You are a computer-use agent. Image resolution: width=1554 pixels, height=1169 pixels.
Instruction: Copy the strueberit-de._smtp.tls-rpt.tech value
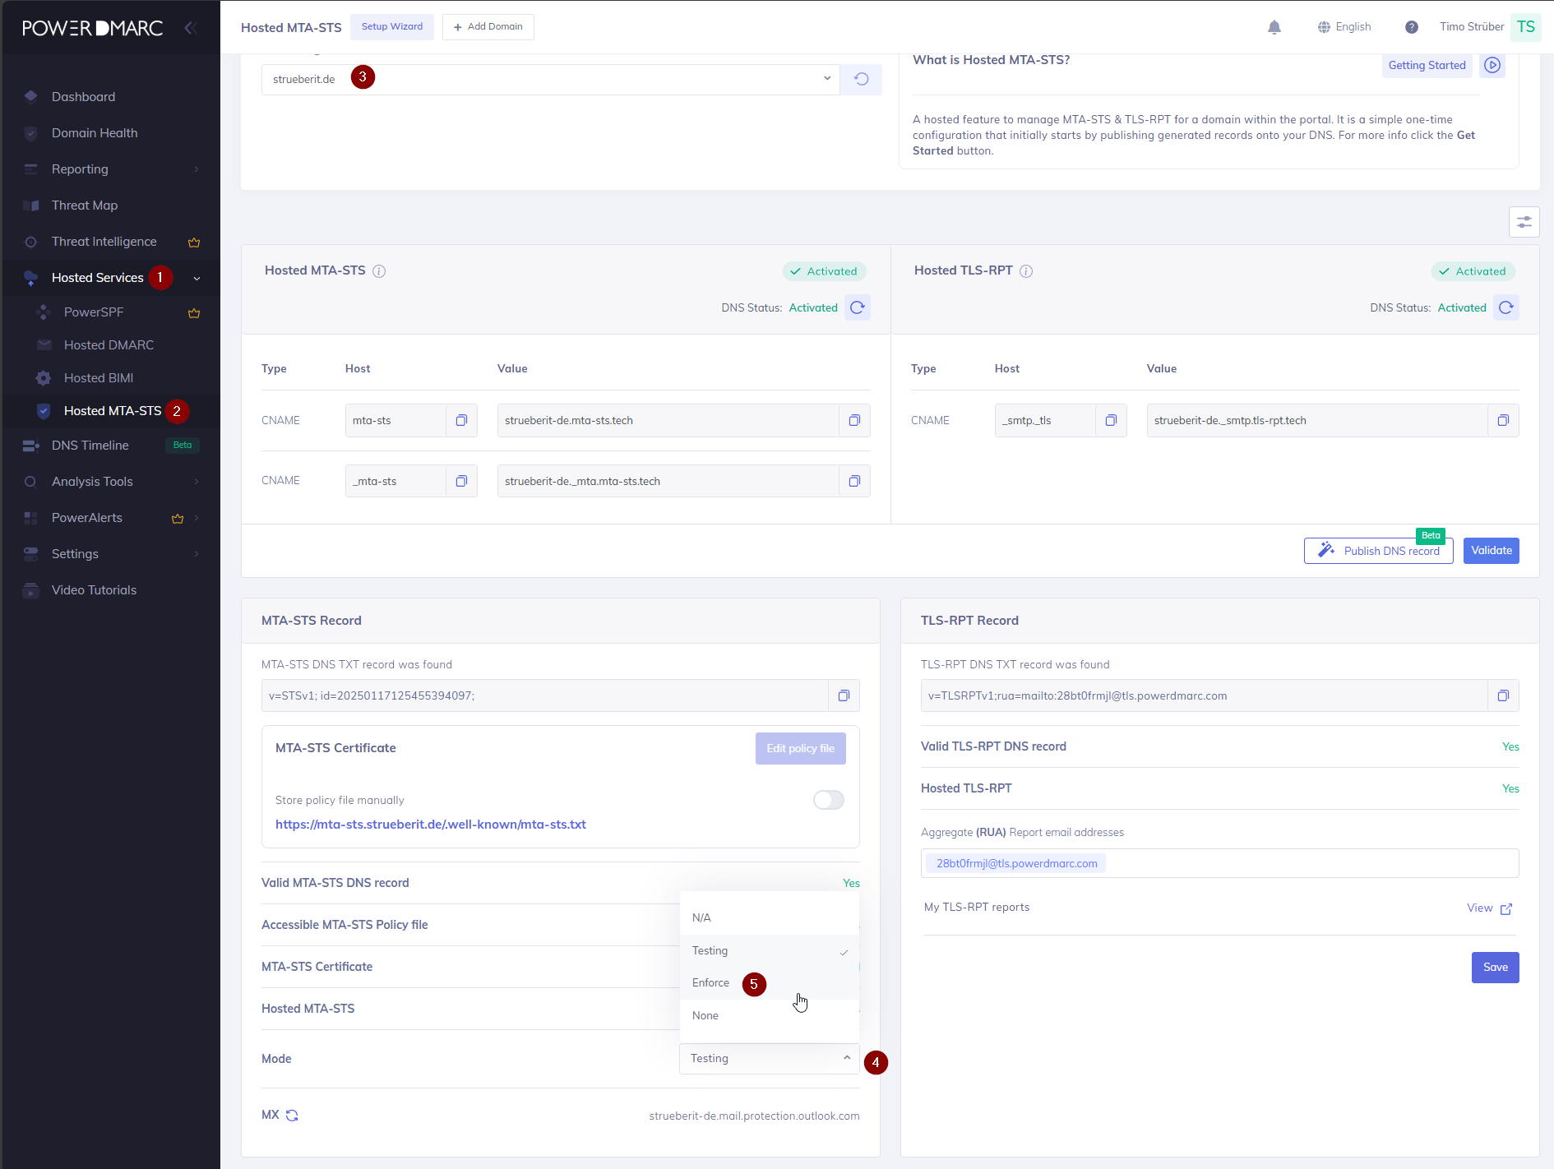tap(1502, 421)
